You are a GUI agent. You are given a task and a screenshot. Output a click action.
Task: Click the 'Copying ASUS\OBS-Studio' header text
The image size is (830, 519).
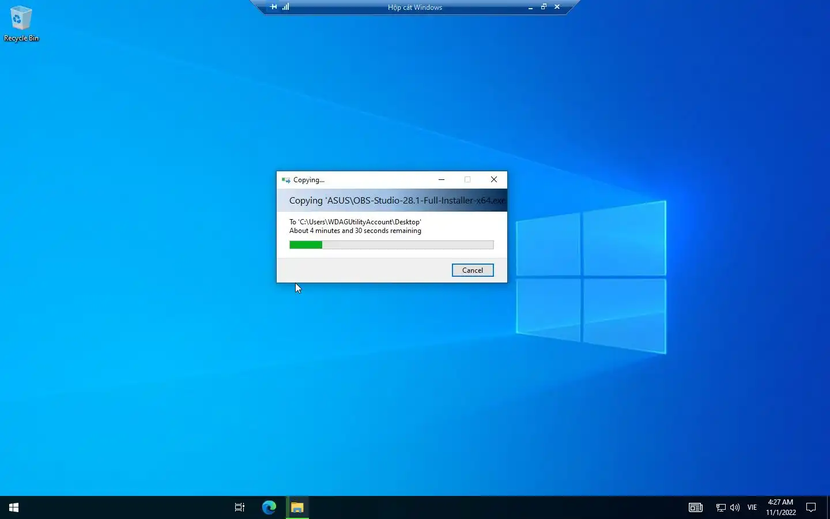tap(397, 201)
